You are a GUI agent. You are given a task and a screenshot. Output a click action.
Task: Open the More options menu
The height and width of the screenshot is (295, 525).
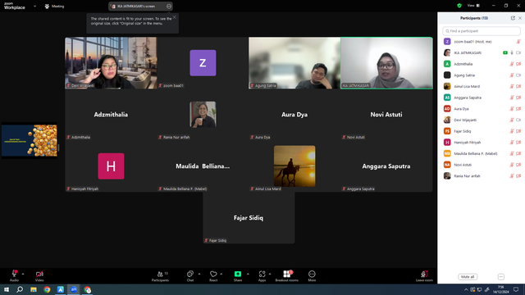[312, 275]
